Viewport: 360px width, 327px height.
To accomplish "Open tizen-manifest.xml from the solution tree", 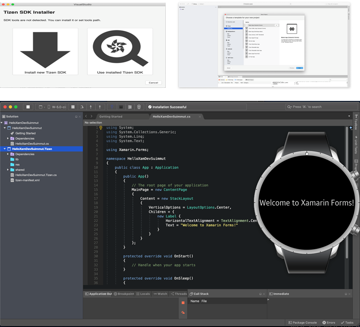I will (27, 180).
